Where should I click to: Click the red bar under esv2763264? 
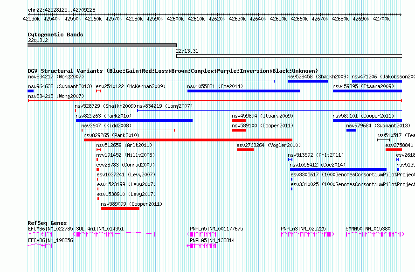(x=245, y=150)
